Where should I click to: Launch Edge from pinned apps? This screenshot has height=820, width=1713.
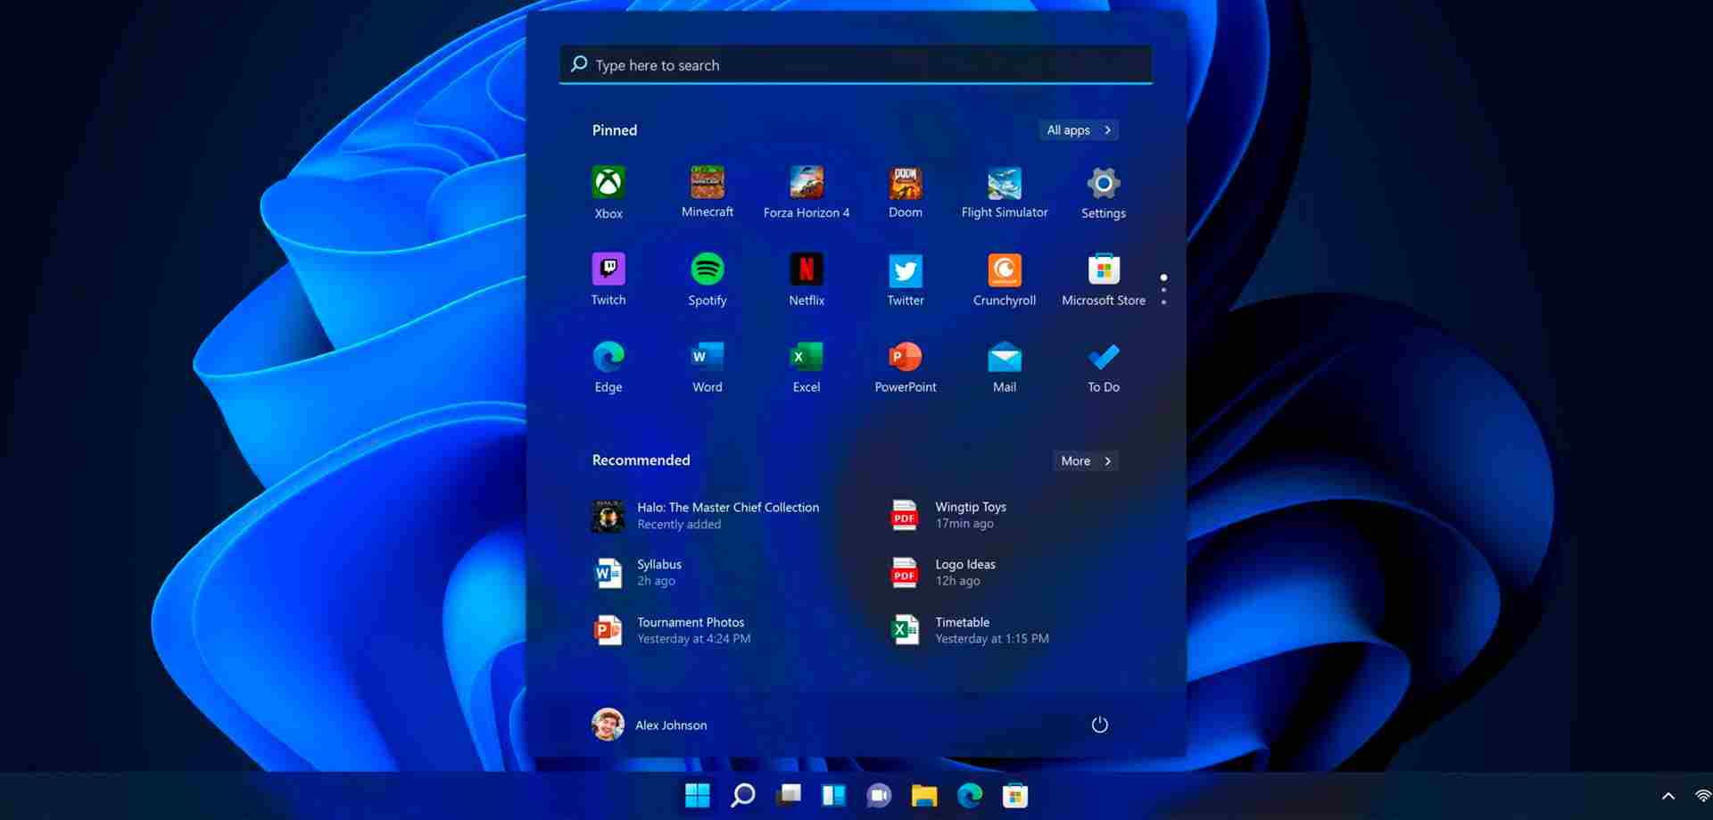pyautogui.click(x=608, y=367)
